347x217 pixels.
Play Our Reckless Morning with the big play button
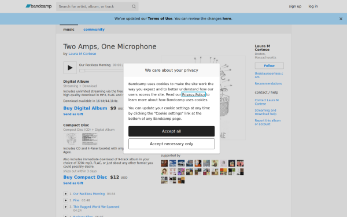coord(70,68)
